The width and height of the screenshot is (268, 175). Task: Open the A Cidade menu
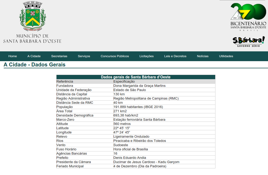coord(34,56)
